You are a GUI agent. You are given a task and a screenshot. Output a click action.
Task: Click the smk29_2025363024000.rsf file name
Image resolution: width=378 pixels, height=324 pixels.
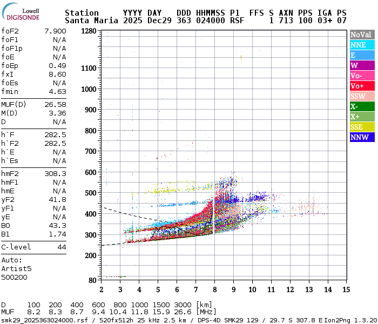pos(45,320)
